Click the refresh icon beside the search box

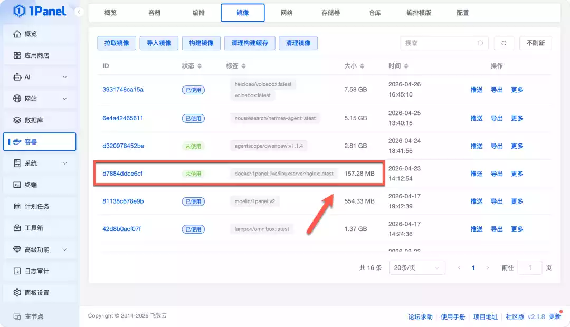(503, 43)
